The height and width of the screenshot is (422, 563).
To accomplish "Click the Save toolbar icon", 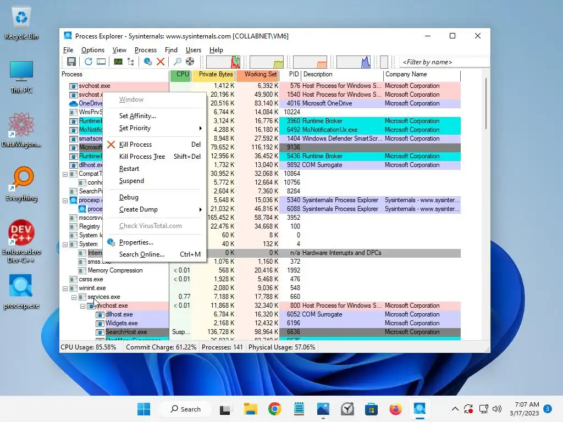I will [71, 62].
